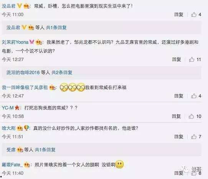Reply to YC-M's 10:58 comment

point(176,116)
